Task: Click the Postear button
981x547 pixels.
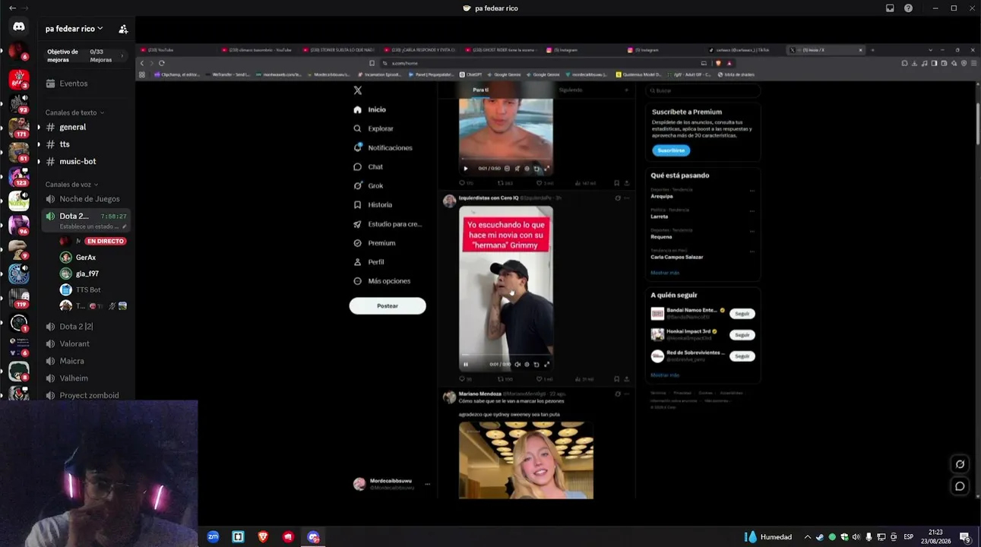Action: click(x=388, y=305)
